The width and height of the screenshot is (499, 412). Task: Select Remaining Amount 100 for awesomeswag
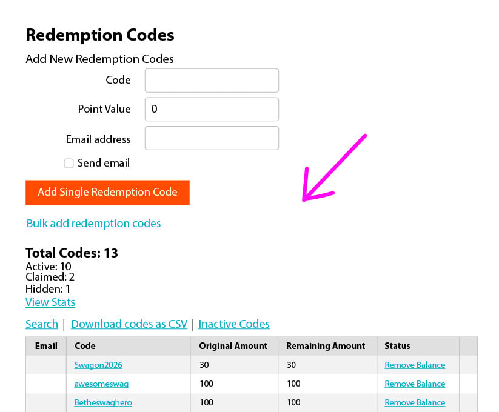click(293, 384)
